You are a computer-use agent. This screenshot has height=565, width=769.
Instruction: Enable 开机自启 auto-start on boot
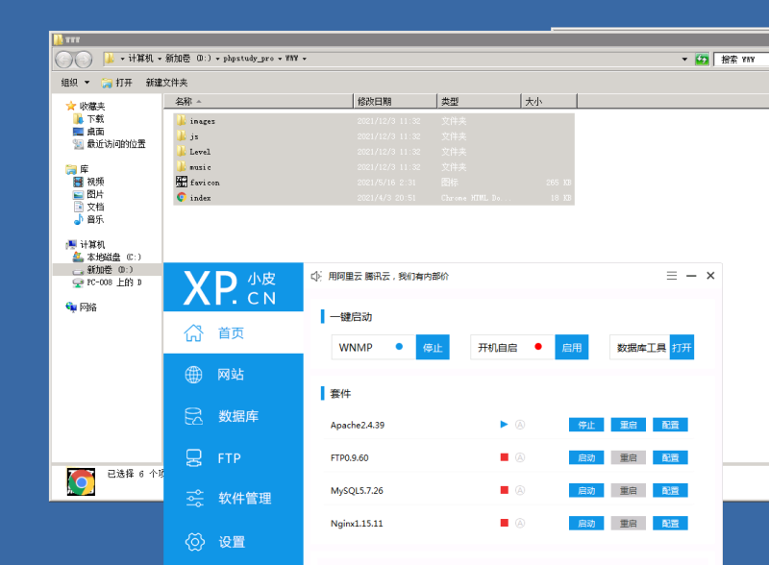(571, 347)
